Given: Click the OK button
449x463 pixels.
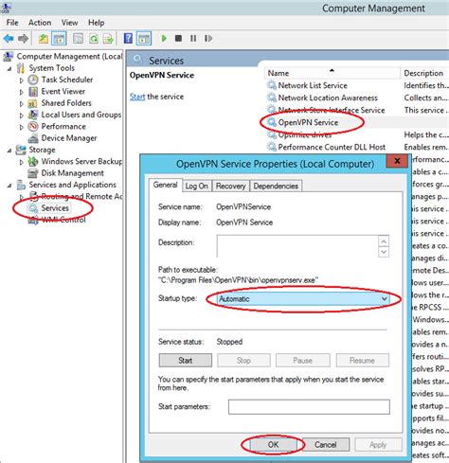Looking at the screenshot, I should tap(274, 444).
